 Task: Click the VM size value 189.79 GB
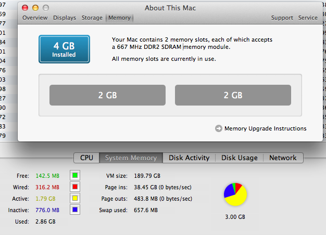point(147,176)
